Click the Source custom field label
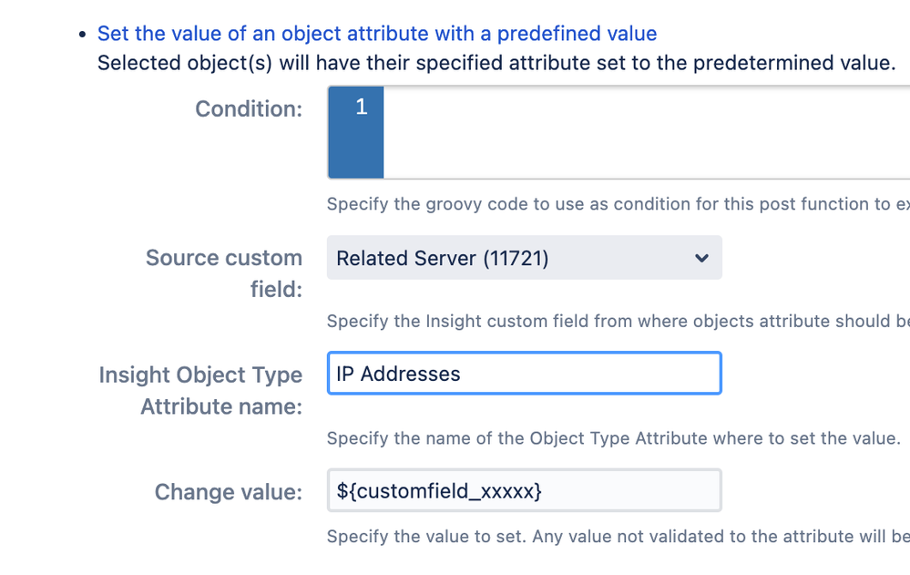The image size is (910, 575). 223,273
